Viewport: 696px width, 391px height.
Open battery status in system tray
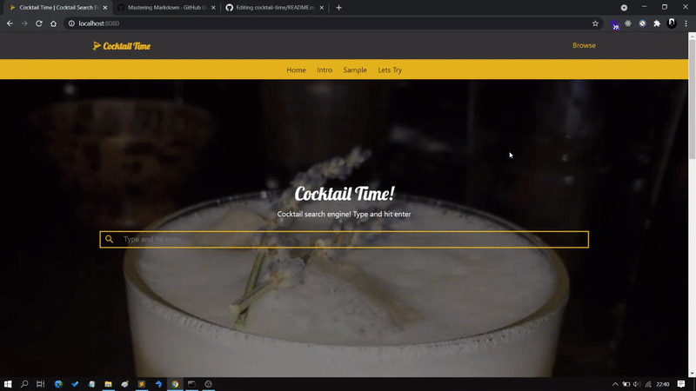click(x=626, y=384)
